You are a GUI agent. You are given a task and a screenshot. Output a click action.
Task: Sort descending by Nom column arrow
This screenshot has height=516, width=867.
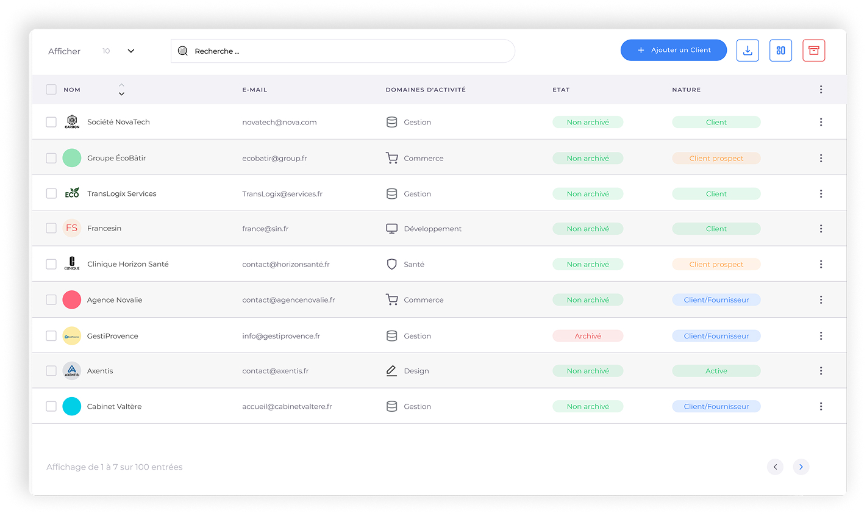[x=121, y=94]
